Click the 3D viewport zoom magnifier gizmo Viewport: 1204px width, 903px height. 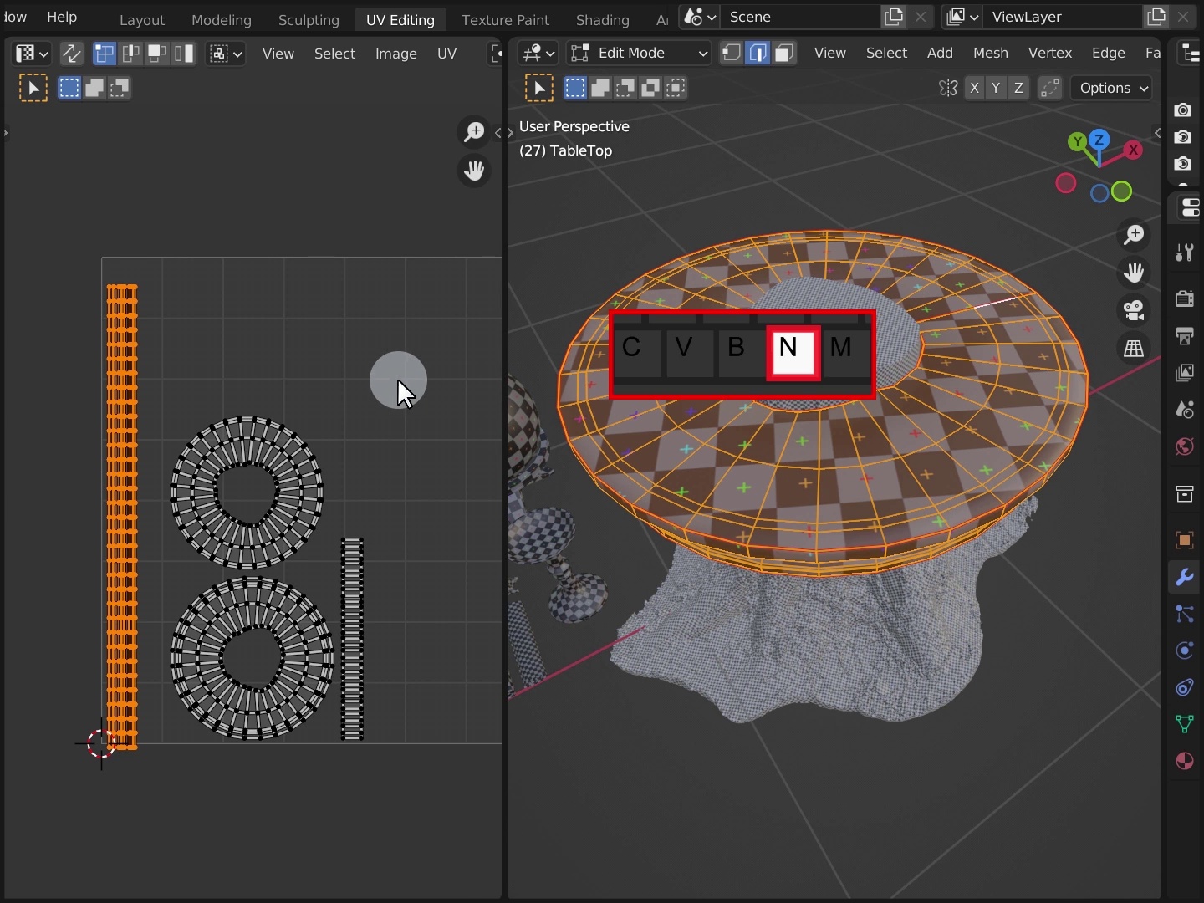pyautogui.click(x=1135, y=235)
